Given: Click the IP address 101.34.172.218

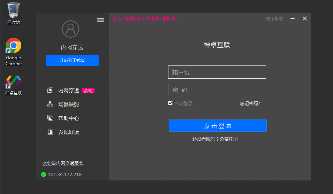Looking at the screenshot, I should [x=65, y=174].
